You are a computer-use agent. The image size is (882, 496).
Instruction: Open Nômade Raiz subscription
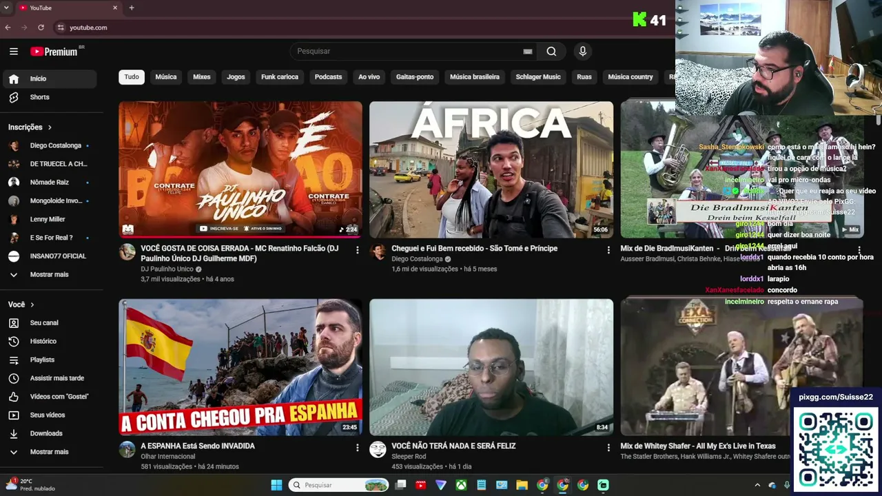point(48,183)
